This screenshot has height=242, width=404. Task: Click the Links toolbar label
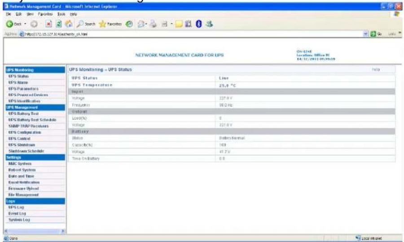392,34
